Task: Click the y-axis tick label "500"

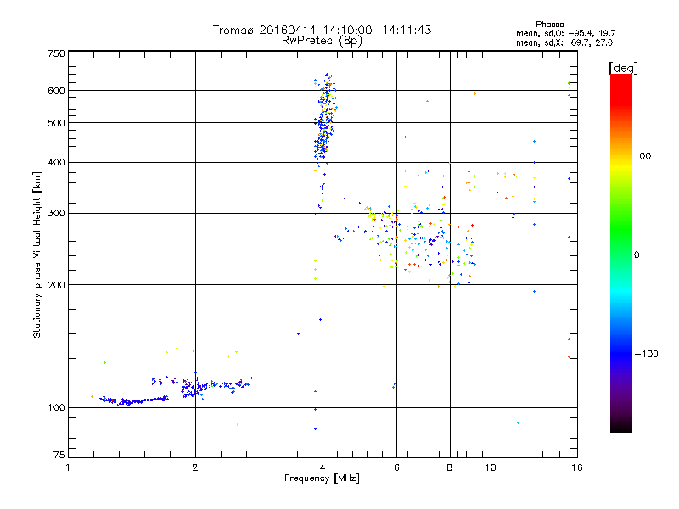Action: click(x=56, y=123)
